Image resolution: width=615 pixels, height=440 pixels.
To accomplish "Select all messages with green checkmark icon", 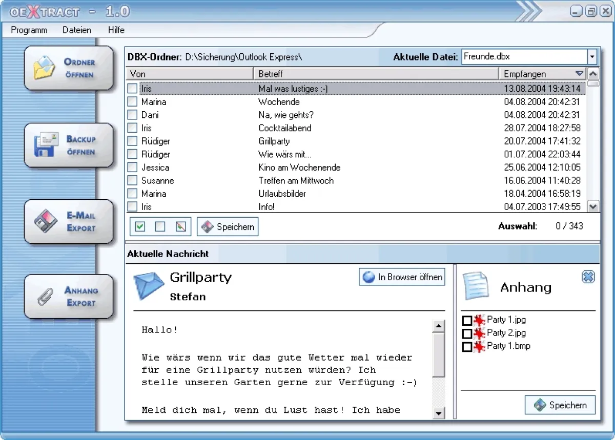I will coord(140,226).
